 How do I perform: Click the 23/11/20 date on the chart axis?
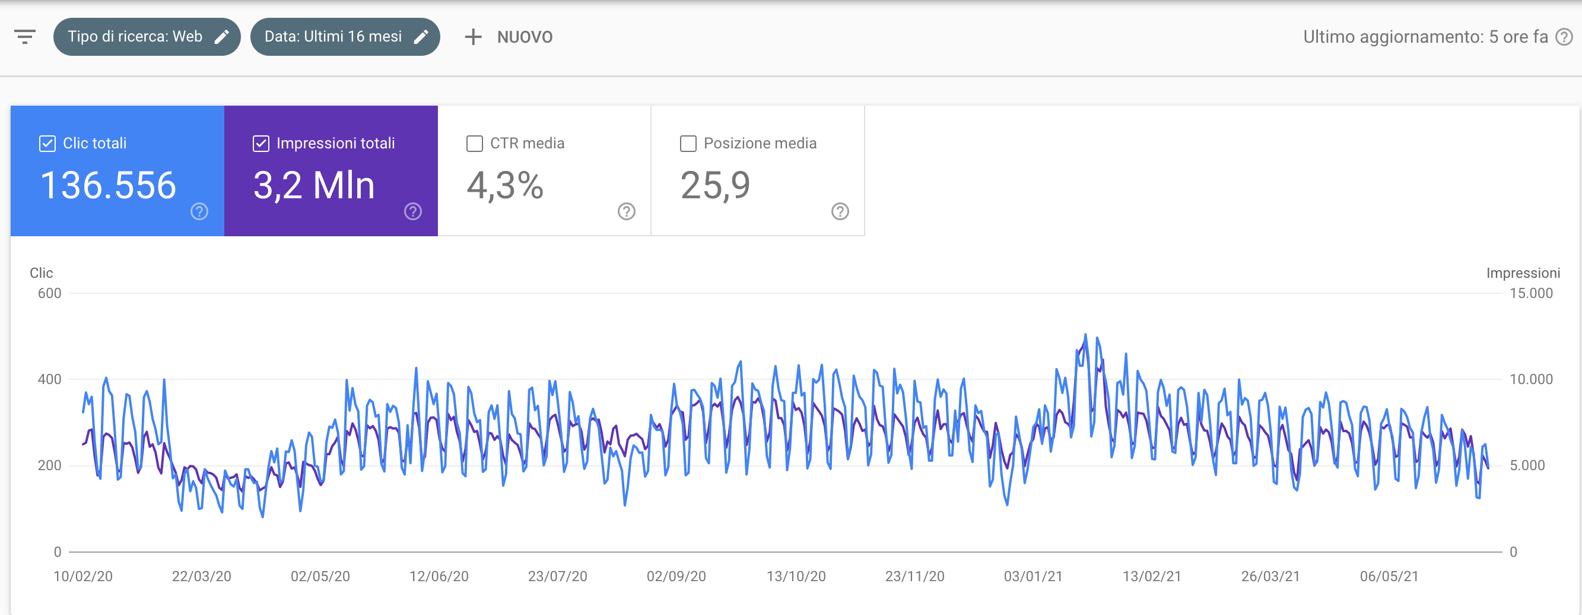tap(914, 576)
